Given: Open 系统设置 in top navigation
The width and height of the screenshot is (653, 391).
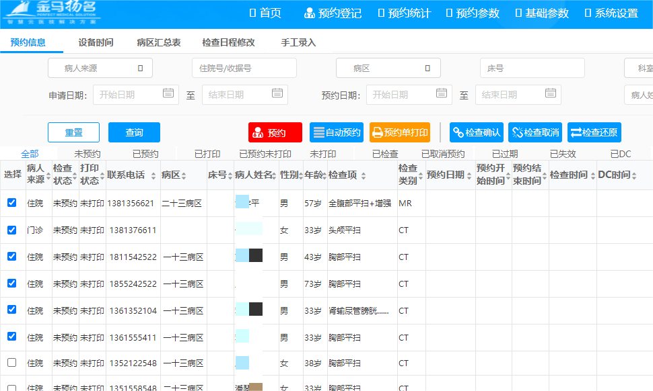Looking at the screenshot, I should [x=611, y=13].
